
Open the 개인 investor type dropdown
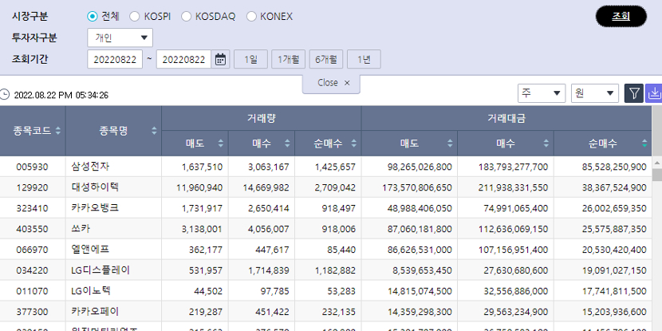coord(120,37)
